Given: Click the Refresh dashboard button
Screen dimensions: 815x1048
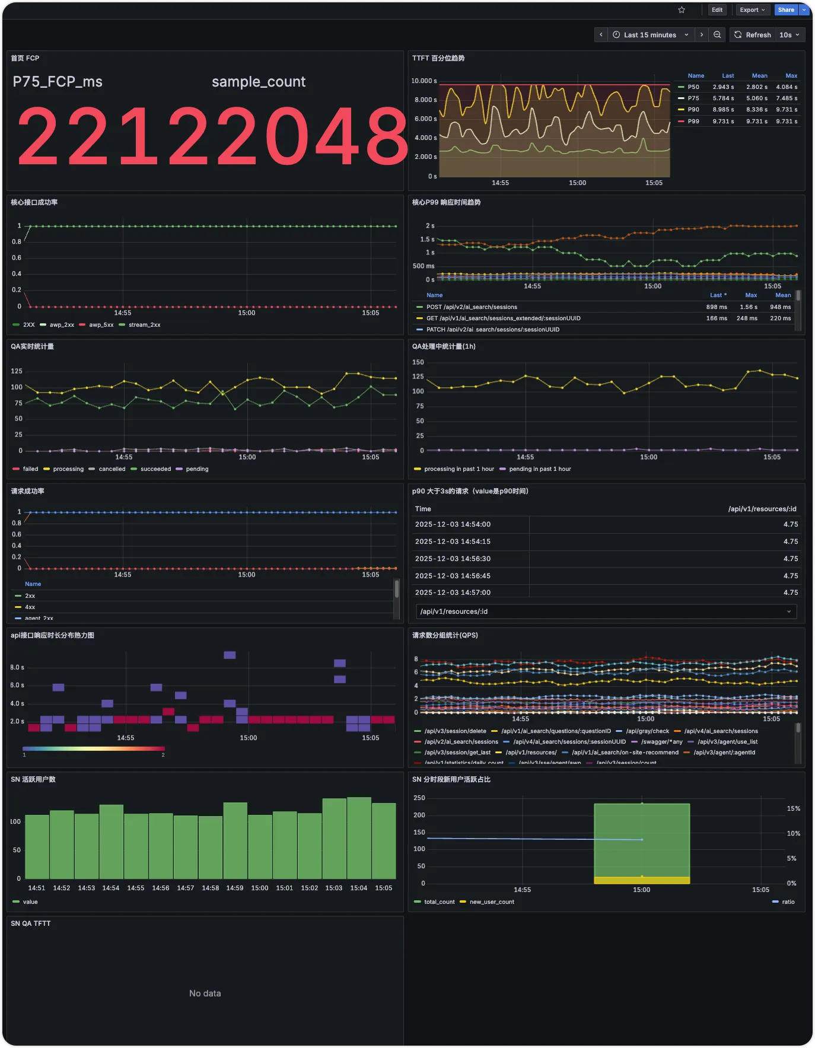Looking at the screenshot, I should (753, 35).
